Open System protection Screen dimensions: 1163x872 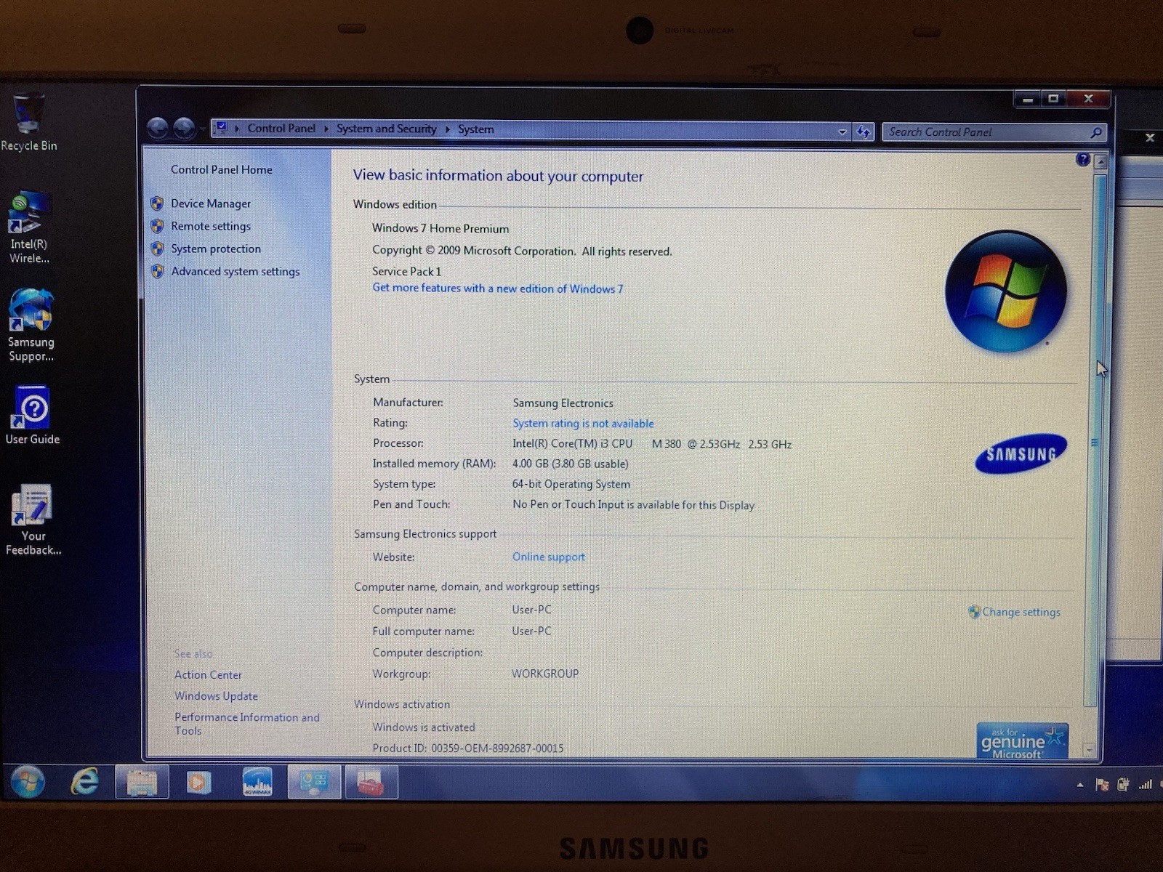[x=216, y=249]
